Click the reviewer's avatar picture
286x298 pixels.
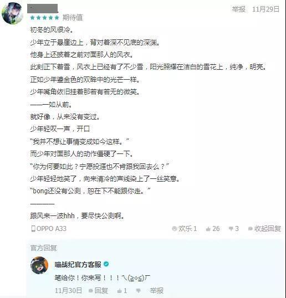pos(12,13)
